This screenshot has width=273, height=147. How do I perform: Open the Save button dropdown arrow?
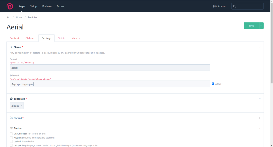tap(262, 26)
